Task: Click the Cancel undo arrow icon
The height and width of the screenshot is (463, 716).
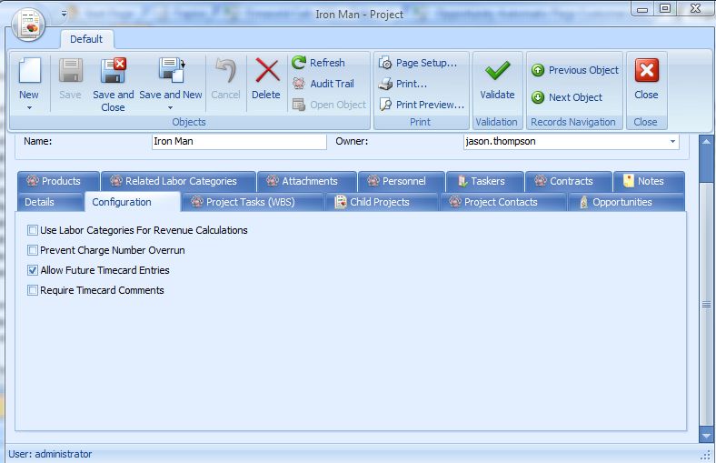Action: point(225,70)
